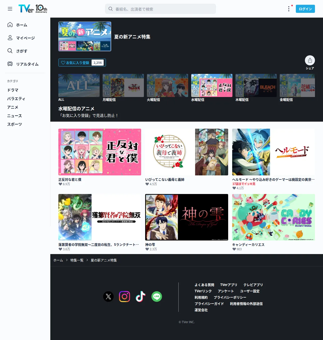Open バラエティ category in sidebar

tap(16, 99)
